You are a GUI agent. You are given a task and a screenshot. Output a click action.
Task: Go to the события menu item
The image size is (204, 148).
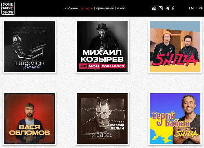tap(71, 8)
